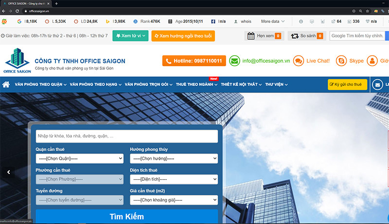The width and height of the screenshot is (389, 224).
Task: Click the slider previous arrow
Action: (9, 172)
